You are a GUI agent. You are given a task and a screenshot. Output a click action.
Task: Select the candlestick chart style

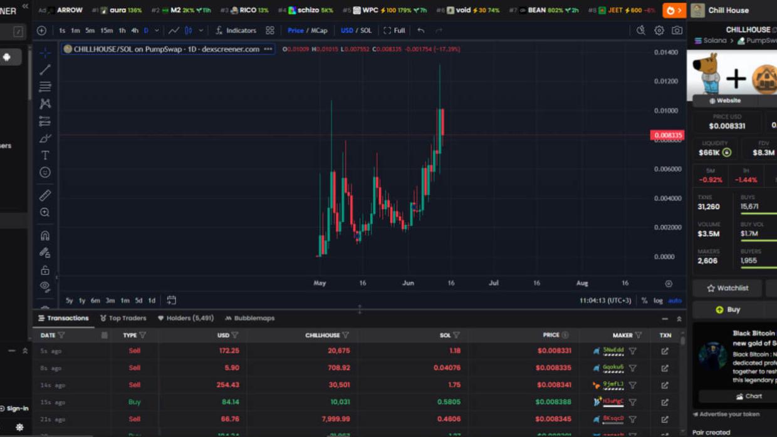[x=188, y=30]
